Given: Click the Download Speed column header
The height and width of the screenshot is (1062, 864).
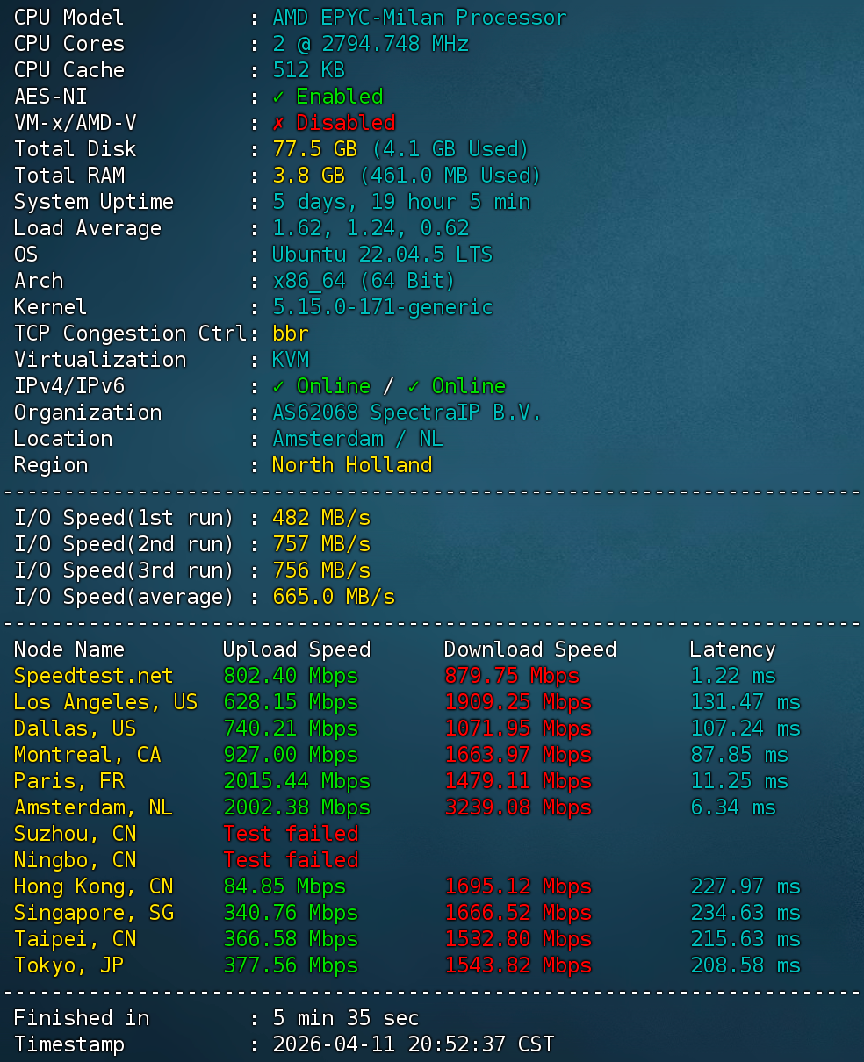Looking at the screenshot, I should click(x=530, y=649).
